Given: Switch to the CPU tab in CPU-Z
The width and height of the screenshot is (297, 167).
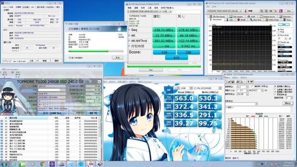Looking at the screenshot, I should (5, 7).
